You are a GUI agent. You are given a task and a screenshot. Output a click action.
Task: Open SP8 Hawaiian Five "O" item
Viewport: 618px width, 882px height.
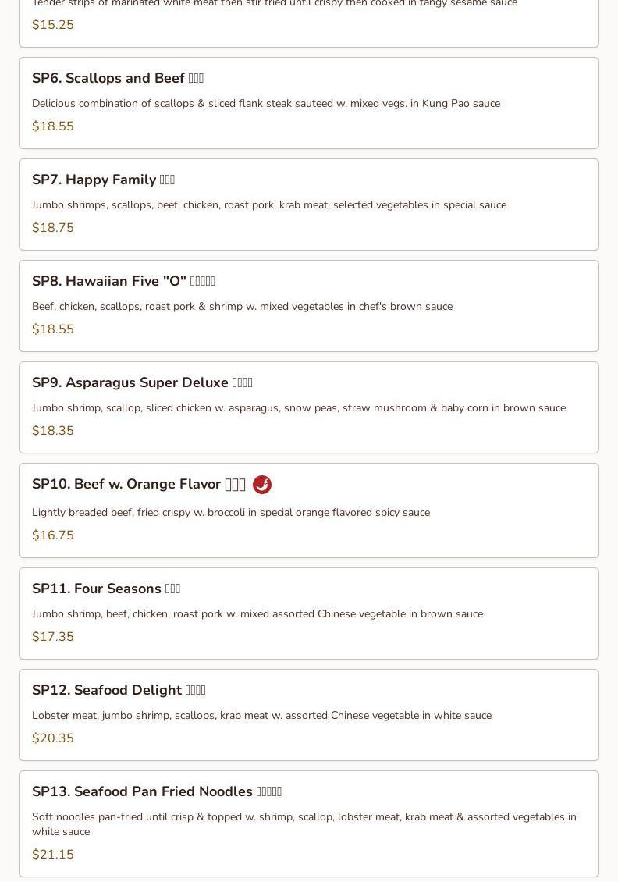[x=123, y=281]
